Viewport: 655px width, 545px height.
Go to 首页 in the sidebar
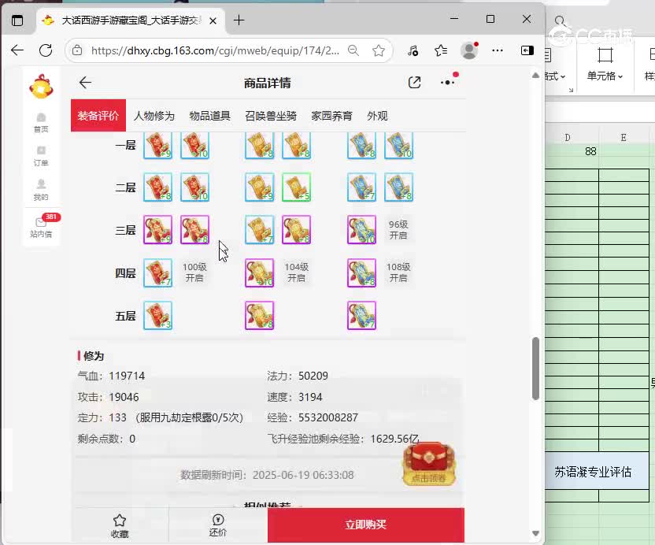41,123
